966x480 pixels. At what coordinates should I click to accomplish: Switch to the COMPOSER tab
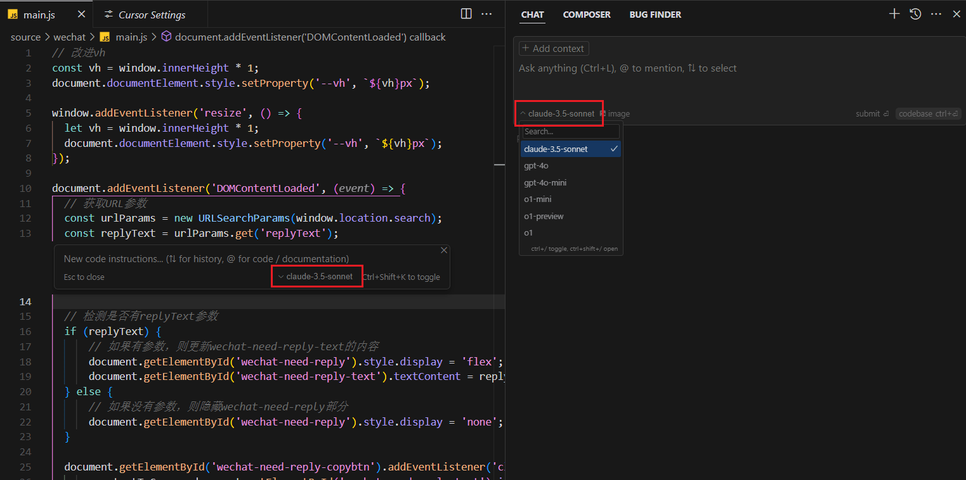coord(587,15)
